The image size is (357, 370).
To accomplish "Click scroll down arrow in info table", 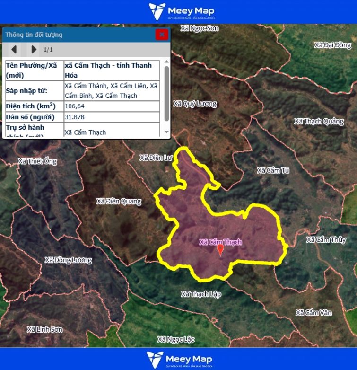I will (x=166, y=132).
